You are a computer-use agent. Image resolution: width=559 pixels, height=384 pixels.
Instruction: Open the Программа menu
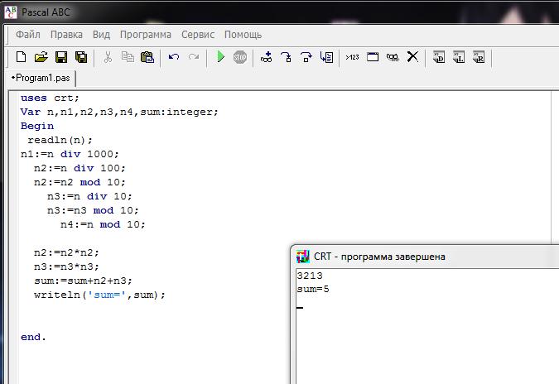click(146, 35)
